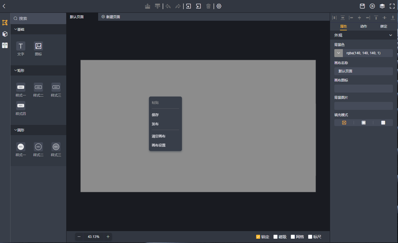This screenshot has width=398, height=243.
Task: Click the undo arrow
Action: (168, 6)
